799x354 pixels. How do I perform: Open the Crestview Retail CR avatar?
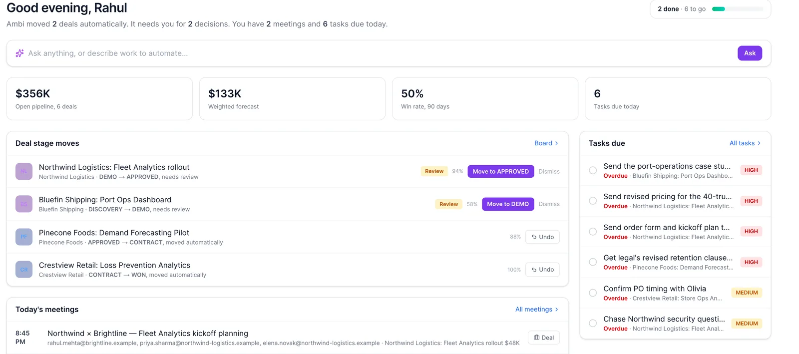pyautogui.click(x=24, y=270)
